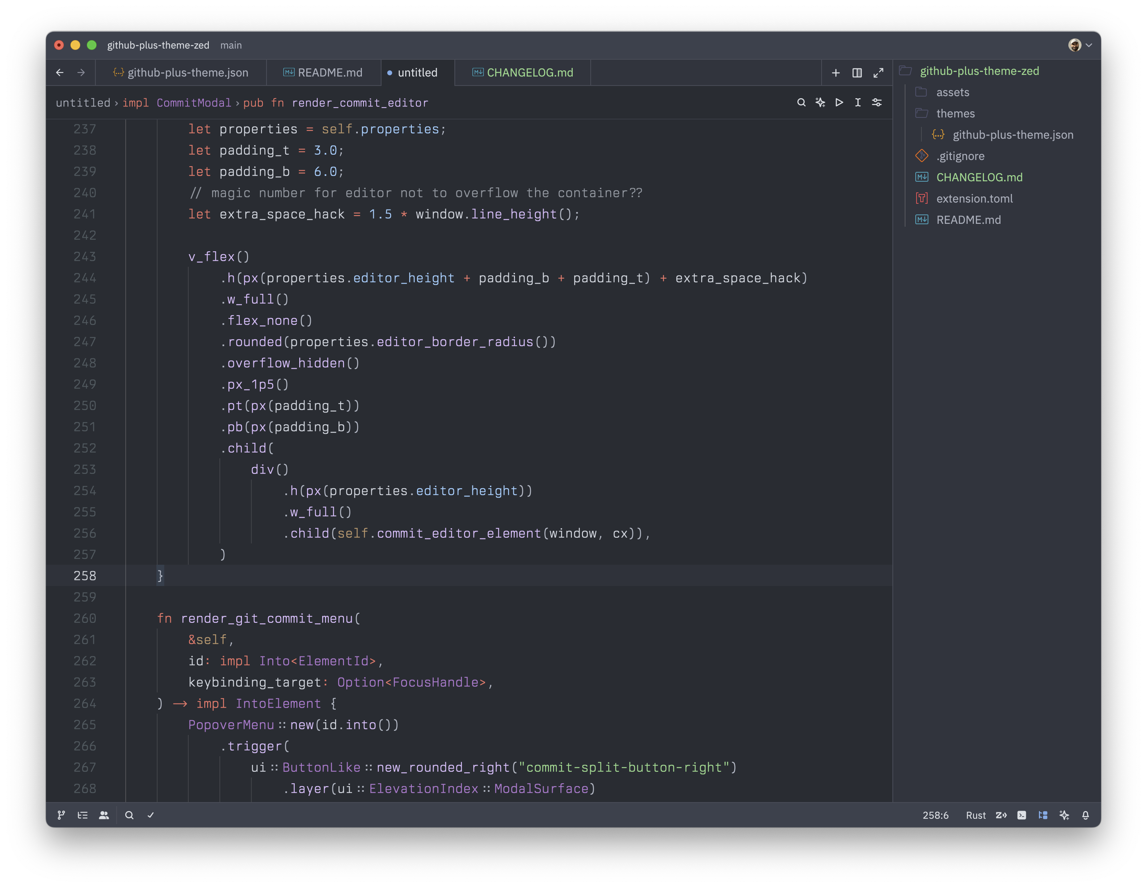Go forward with the right arrow
Screen dimensions: 1147x888
click(x=81, y=72)
